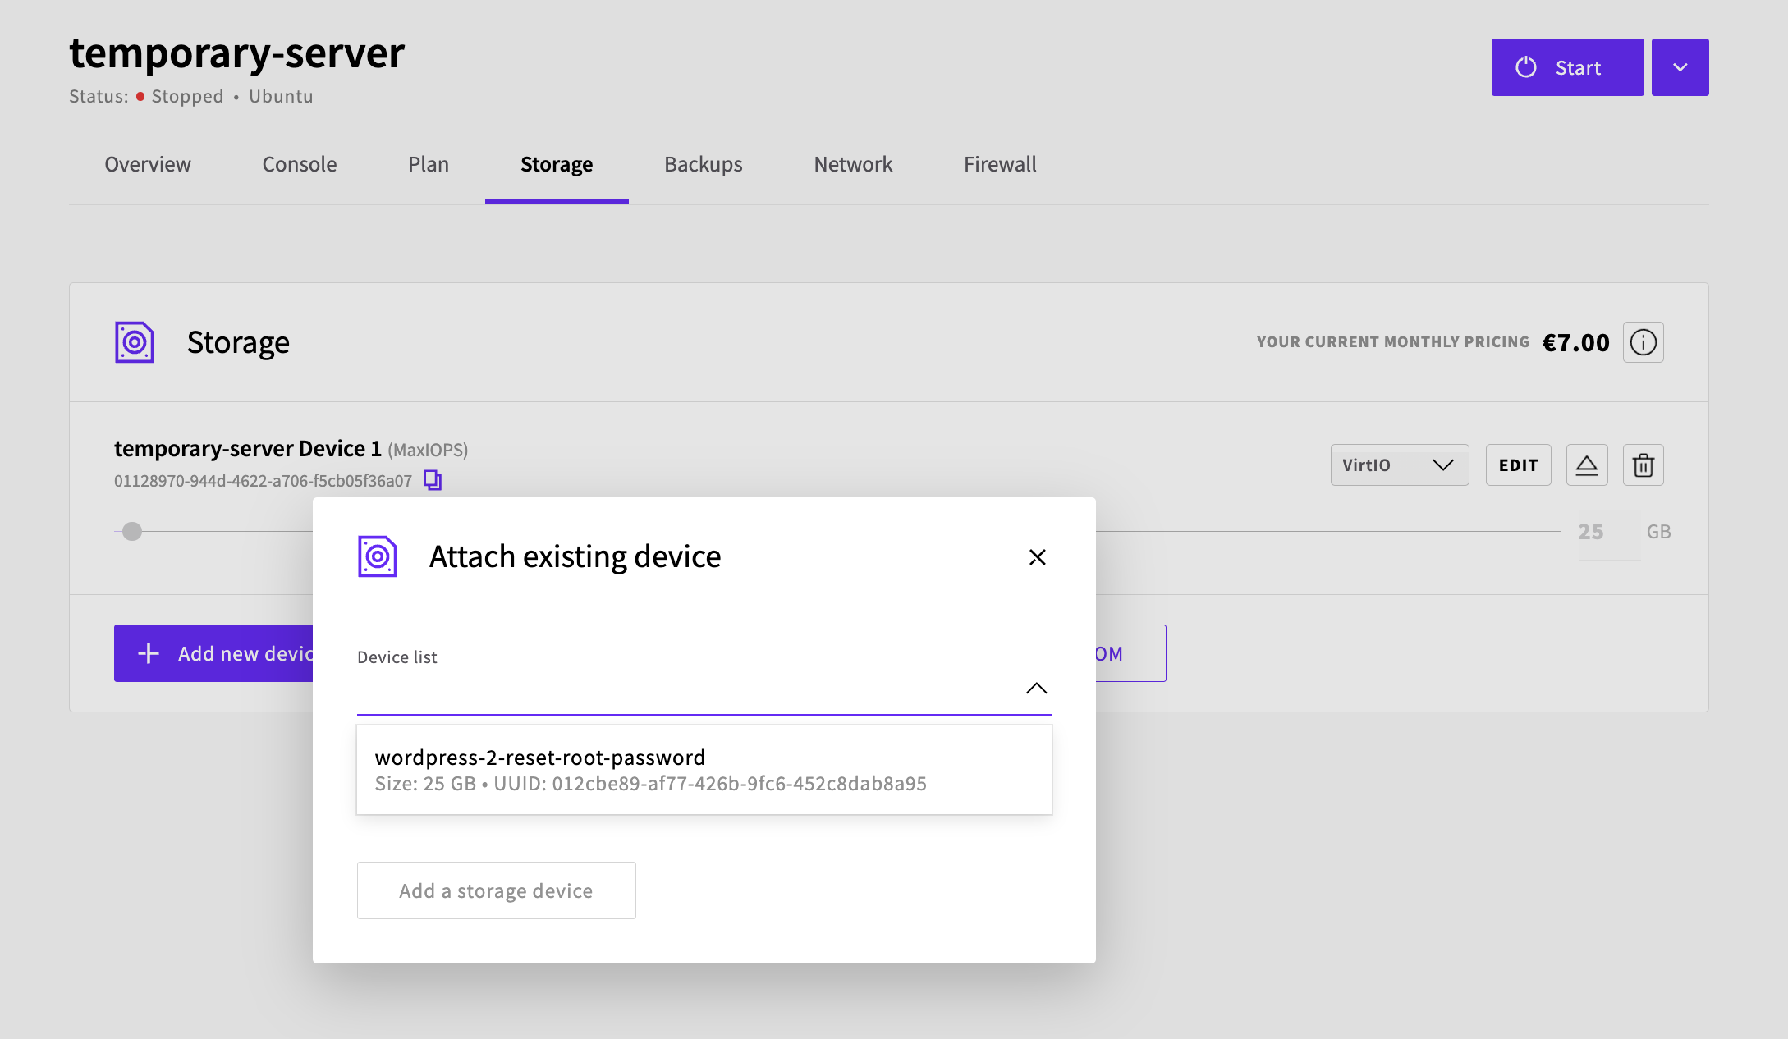Click Add new device button
The width and height of the screenshot is (1788, 1039).
(x=214, y=653)
